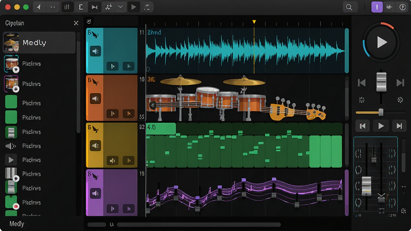Click the cursor icon on the teal track header

coord(96,34)
